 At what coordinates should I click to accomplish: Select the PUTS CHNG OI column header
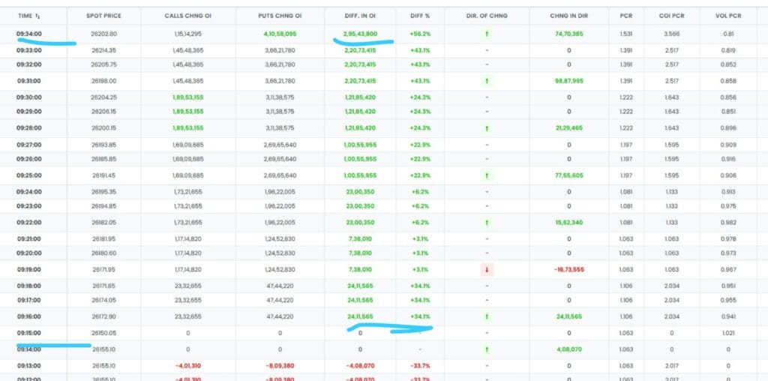pyautogui.click(x=280, y=15)
